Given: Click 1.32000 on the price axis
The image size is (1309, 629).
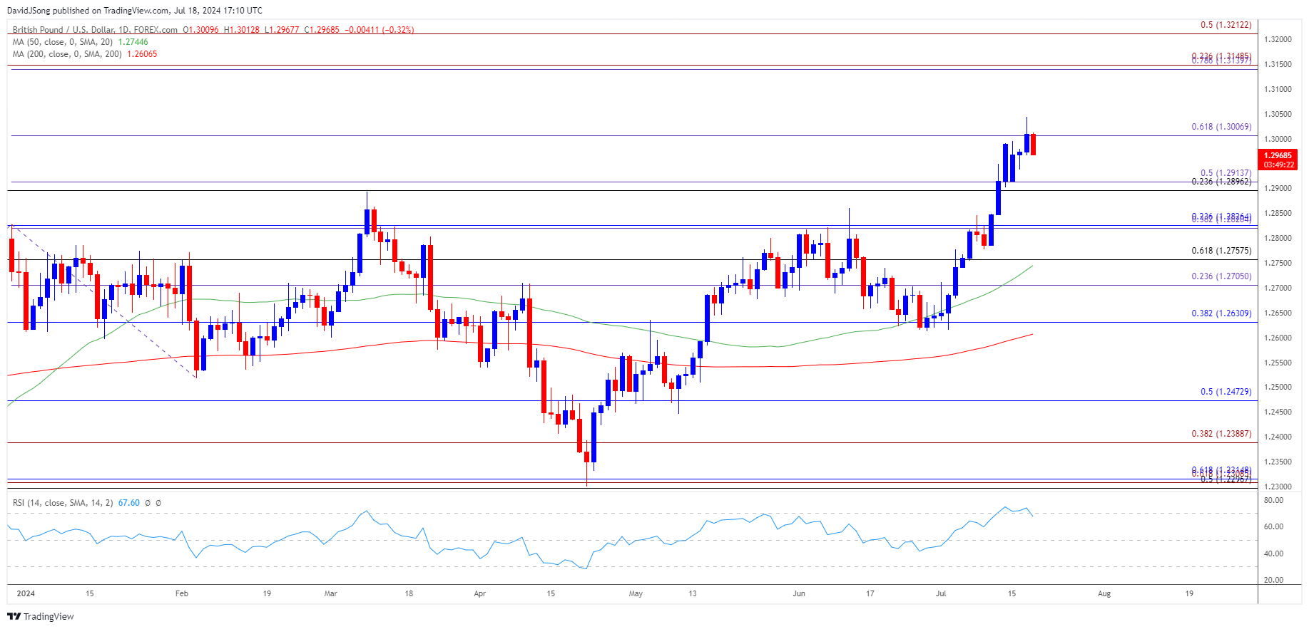Looking at the screenshot, I should (1278, 40).
